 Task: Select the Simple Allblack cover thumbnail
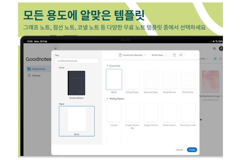(76, 83)
